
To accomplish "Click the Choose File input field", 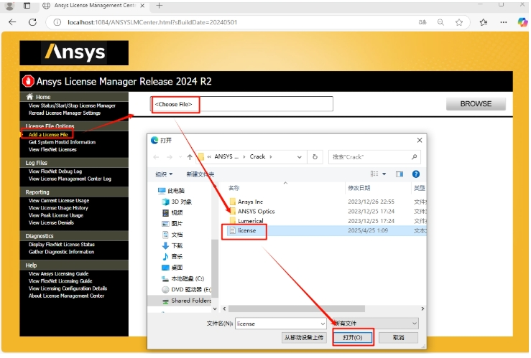I will (242, 104).
